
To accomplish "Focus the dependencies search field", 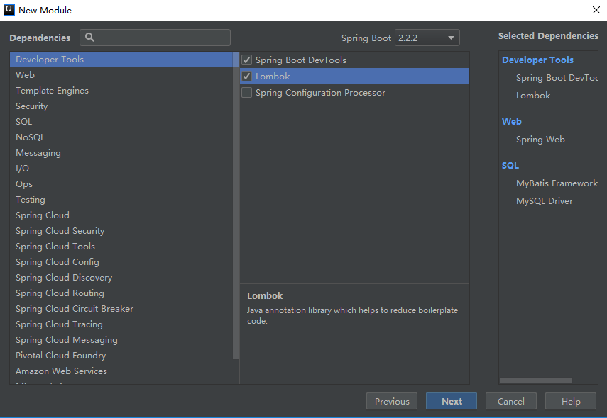I will tap(155, 38).
